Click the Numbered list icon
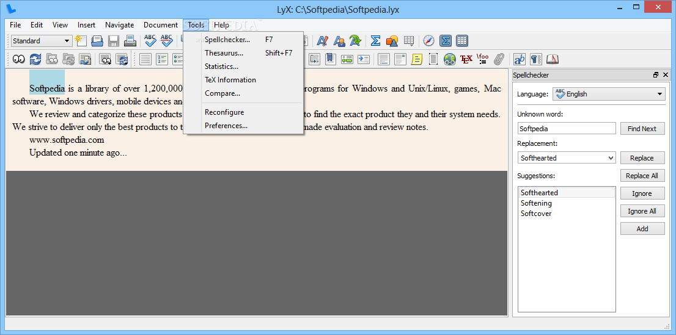 pos(162,59)
